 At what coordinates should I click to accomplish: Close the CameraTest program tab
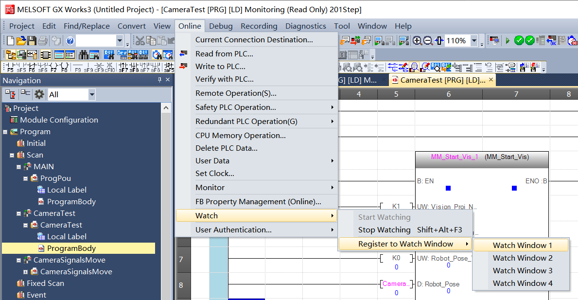click(491, 80)
